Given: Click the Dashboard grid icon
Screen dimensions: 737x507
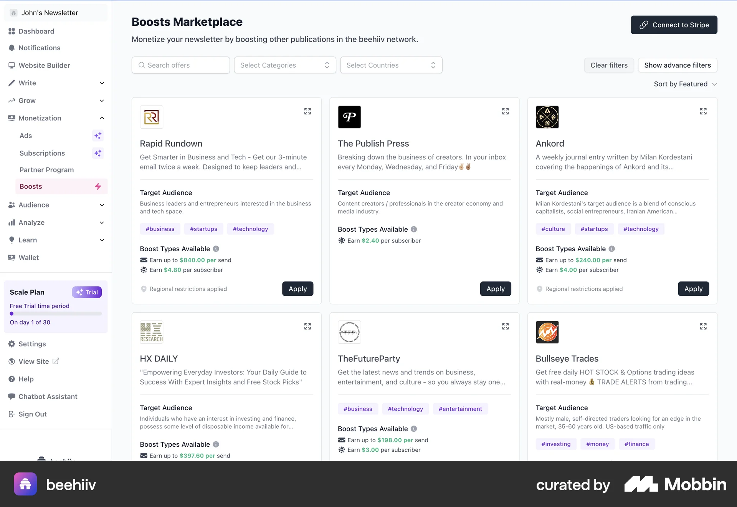Looking at the screenshot, I should click(12, 31).
